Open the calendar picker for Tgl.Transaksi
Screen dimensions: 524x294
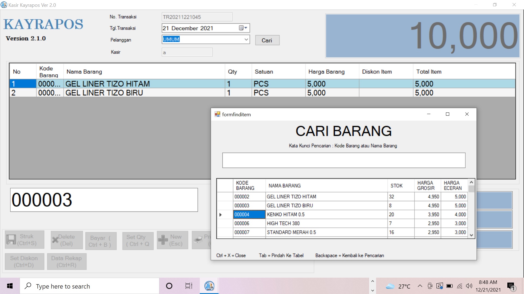pyautogui.click(x=243, y=28)
